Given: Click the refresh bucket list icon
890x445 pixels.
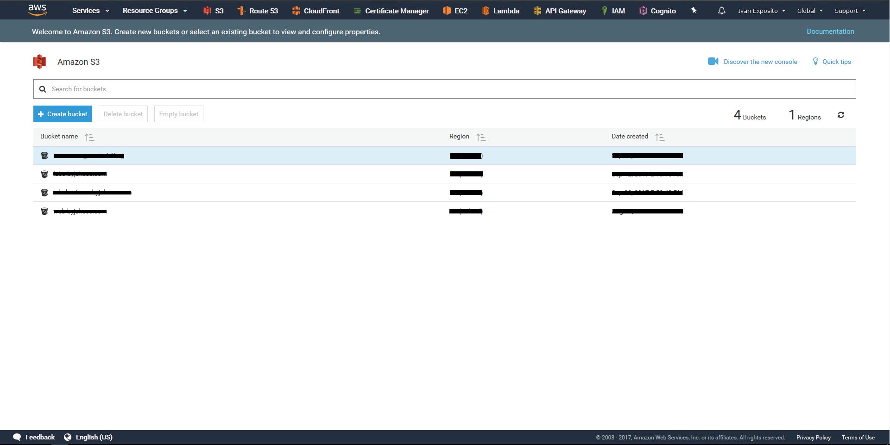Looking at the screenshot, I should pos(841,115).
